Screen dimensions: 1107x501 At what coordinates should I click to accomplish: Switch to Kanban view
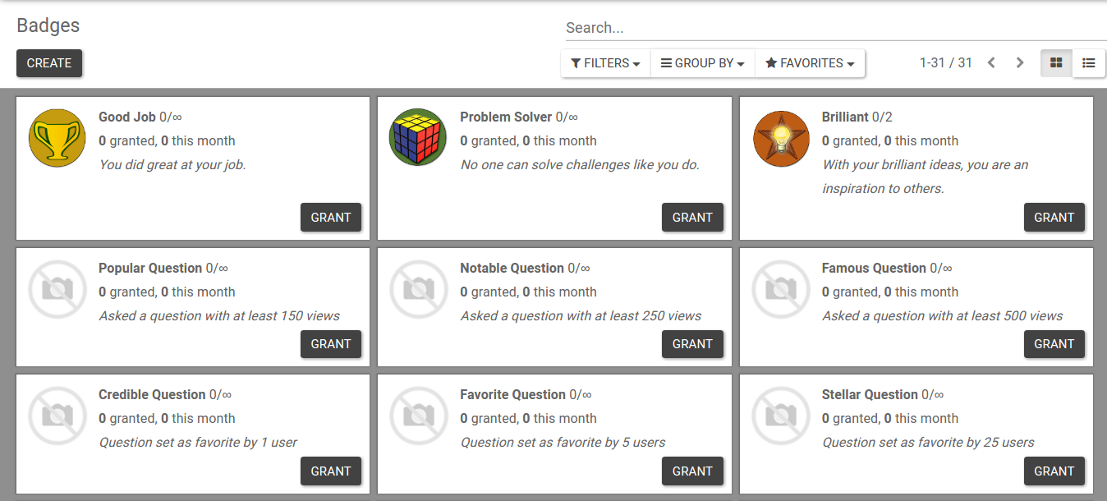tap(1056, 63)
